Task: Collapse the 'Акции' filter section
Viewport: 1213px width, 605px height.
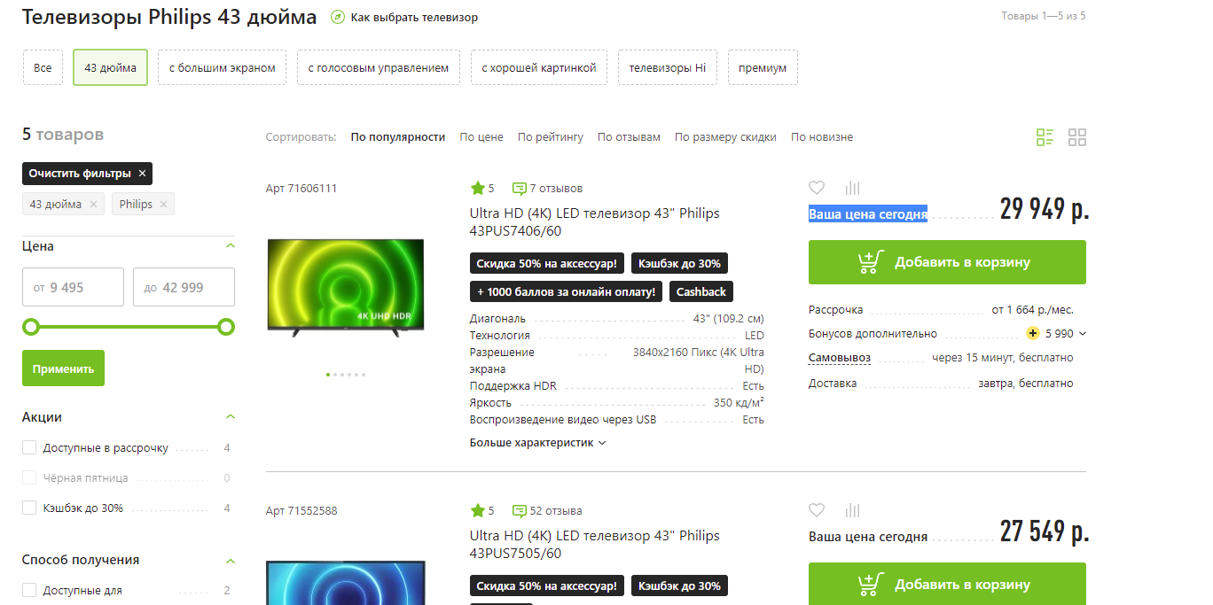Action: pyautogui.click(x=231, y=417)
